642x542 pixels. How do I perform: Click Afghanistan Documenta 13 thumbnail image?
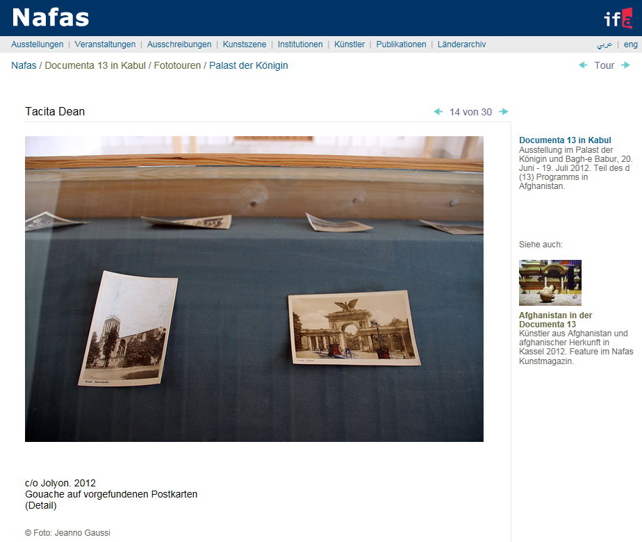550,282
